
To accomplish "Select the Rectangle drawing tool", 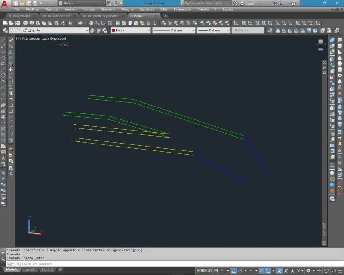I will (x=3, y=64).
